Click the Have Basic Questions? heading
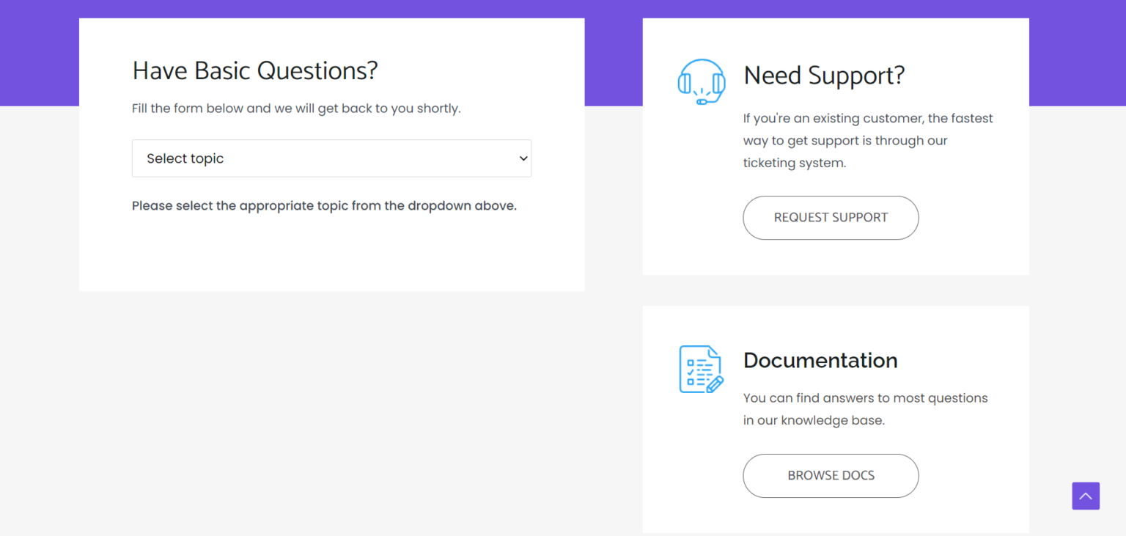This screenshot has height=536, width=1126. coord(254,70)
